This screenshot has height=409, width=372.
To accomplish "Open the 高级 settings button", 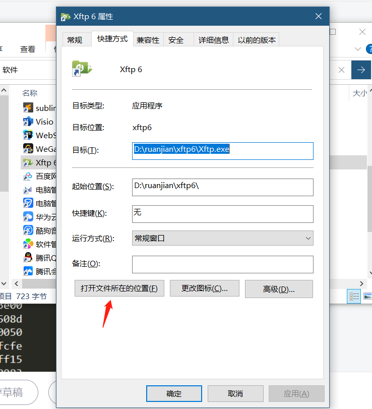I will pyautogui.click(x=279, y=289).
